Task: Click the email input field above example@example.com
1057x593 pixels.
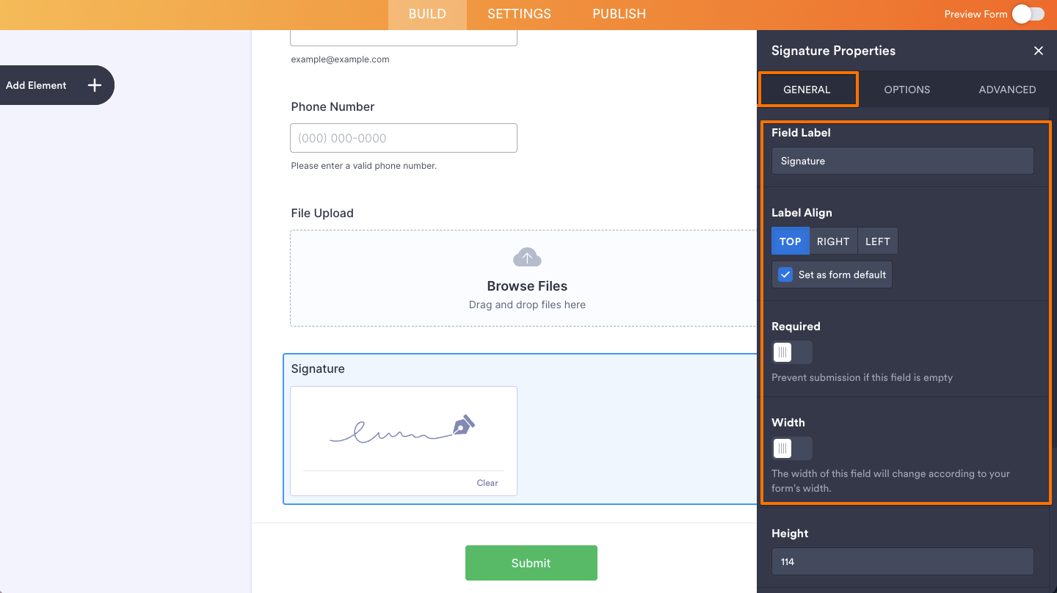Action: point(404,37)
